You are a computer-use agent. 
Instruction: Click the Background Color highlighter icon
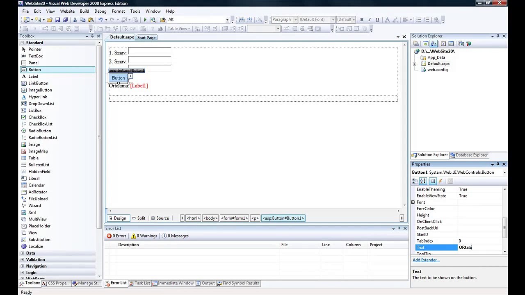click(395, 20)
